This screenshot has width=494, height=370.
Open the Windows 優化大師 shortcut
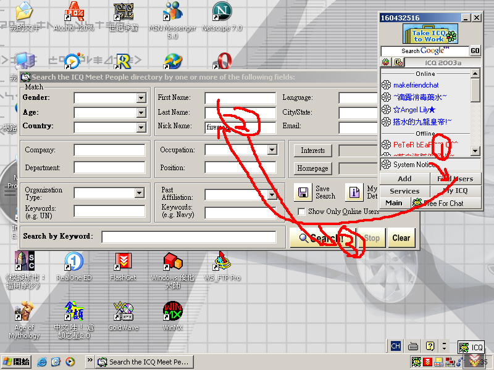point(172,270)
